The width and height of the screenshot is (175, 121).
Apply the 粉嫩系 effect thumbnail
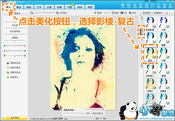pos(163,85)
